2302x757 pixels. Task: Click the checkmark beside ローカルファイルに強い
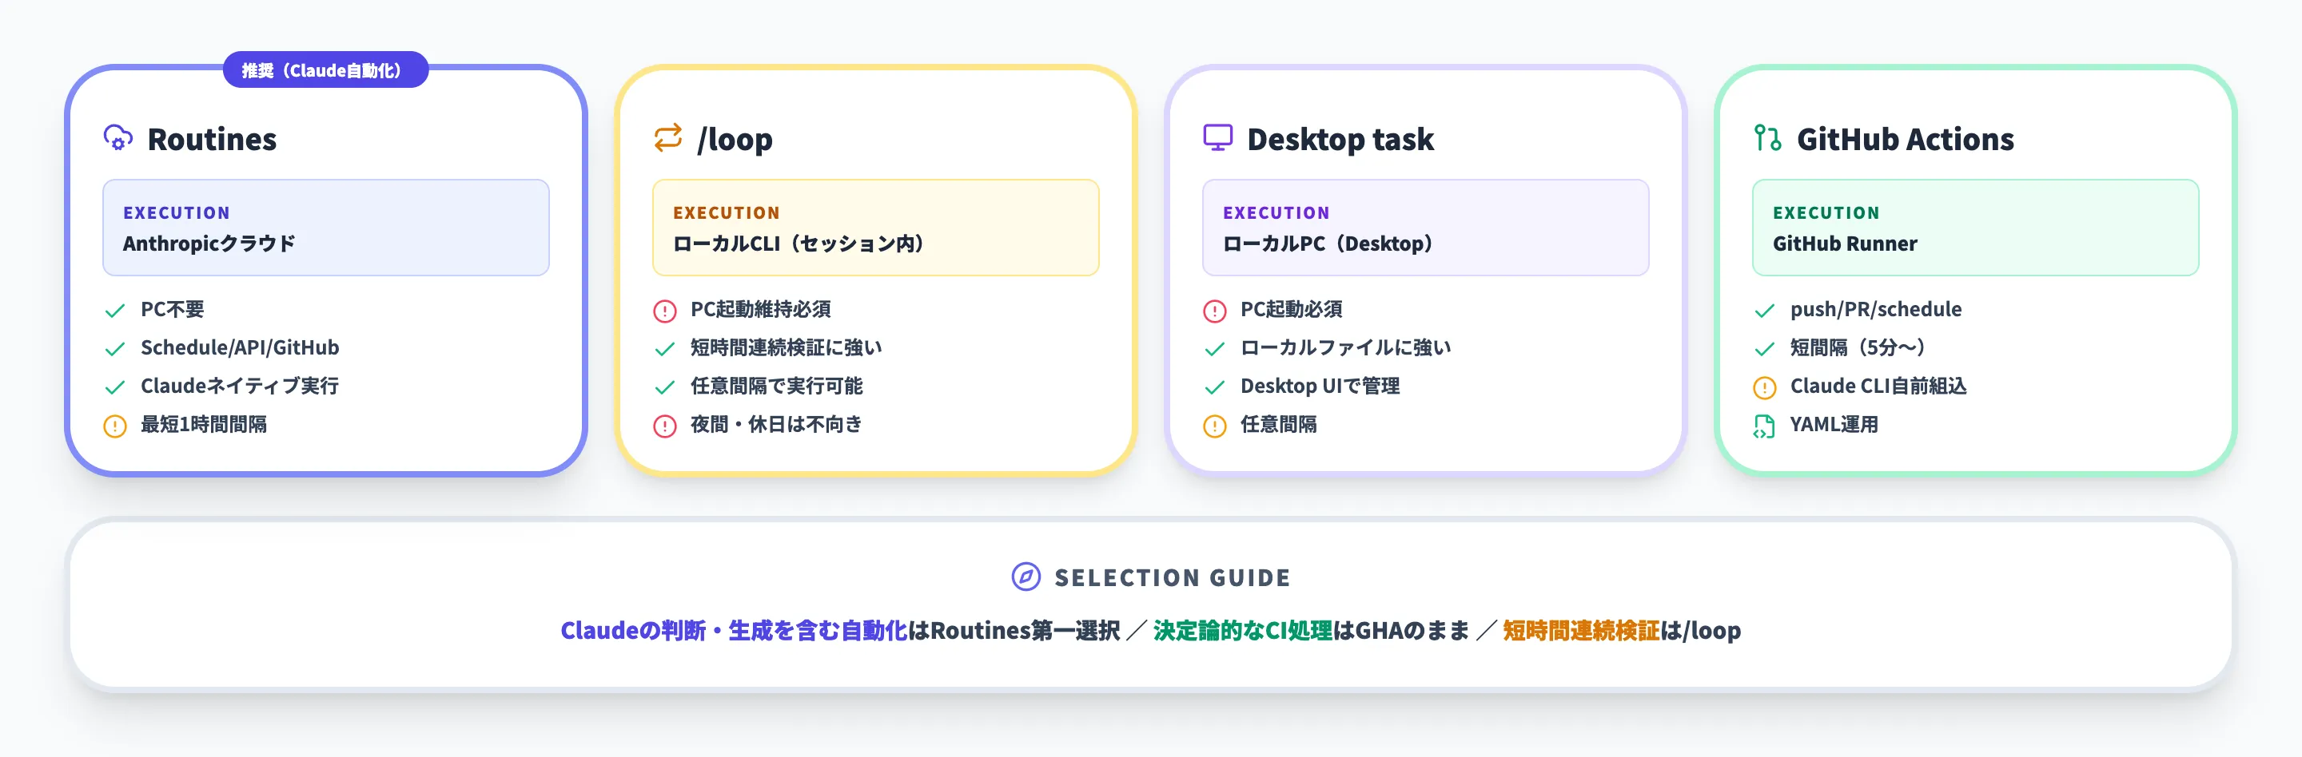[x=1215, y=349]
